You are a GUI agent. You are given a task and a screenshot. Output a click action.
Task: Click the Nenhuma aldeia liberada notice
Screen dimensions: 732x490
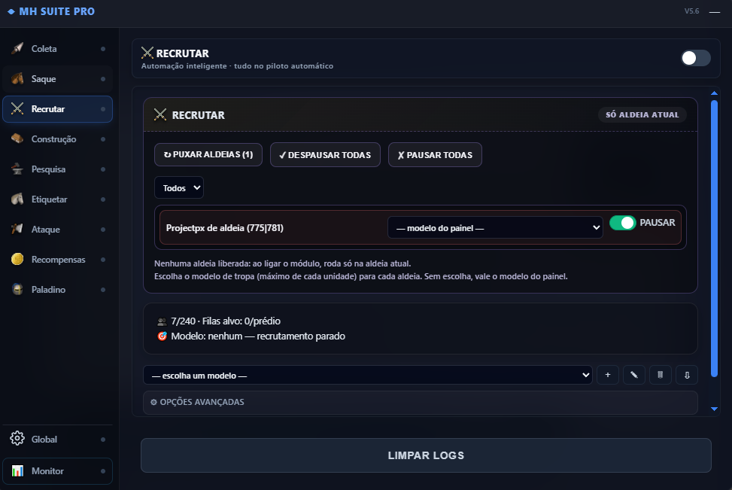[282, 263]
